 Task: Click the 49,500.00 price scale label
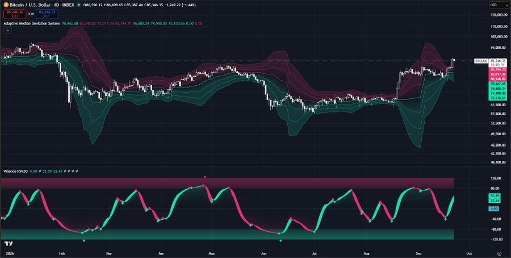click(499, 134)
